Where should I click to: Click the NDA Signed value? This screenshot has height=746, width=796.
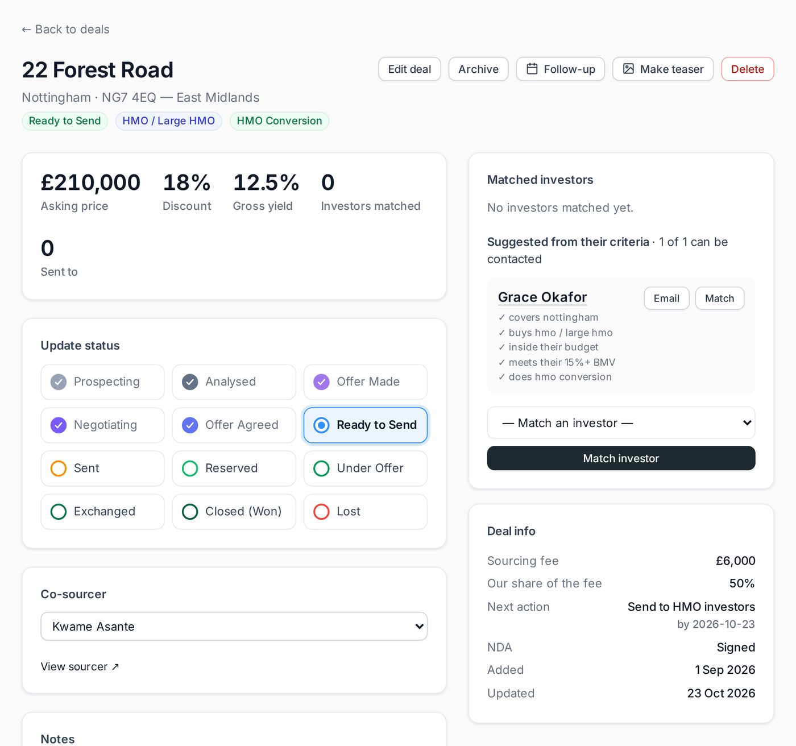[736, 648]
